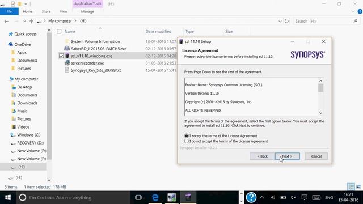Open Explorer help question mark
The image size is (363, 204).
pos(360,11)
